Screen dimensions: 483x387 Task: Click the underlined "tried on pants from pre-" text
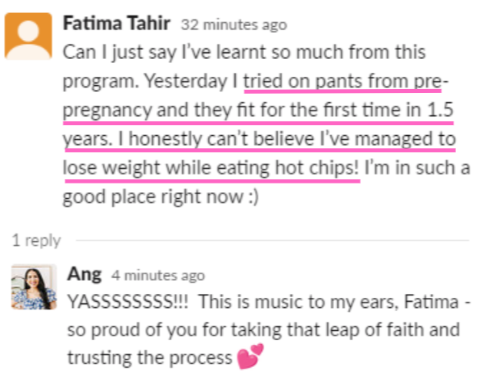point(346,81)
